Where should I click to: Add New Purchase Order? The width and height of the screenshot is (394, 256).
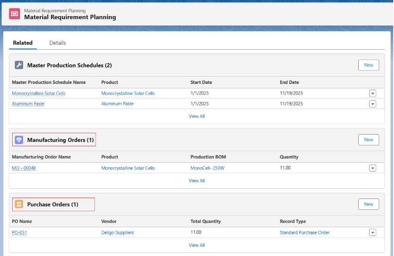pyautogui.click(x=368, y=204)
